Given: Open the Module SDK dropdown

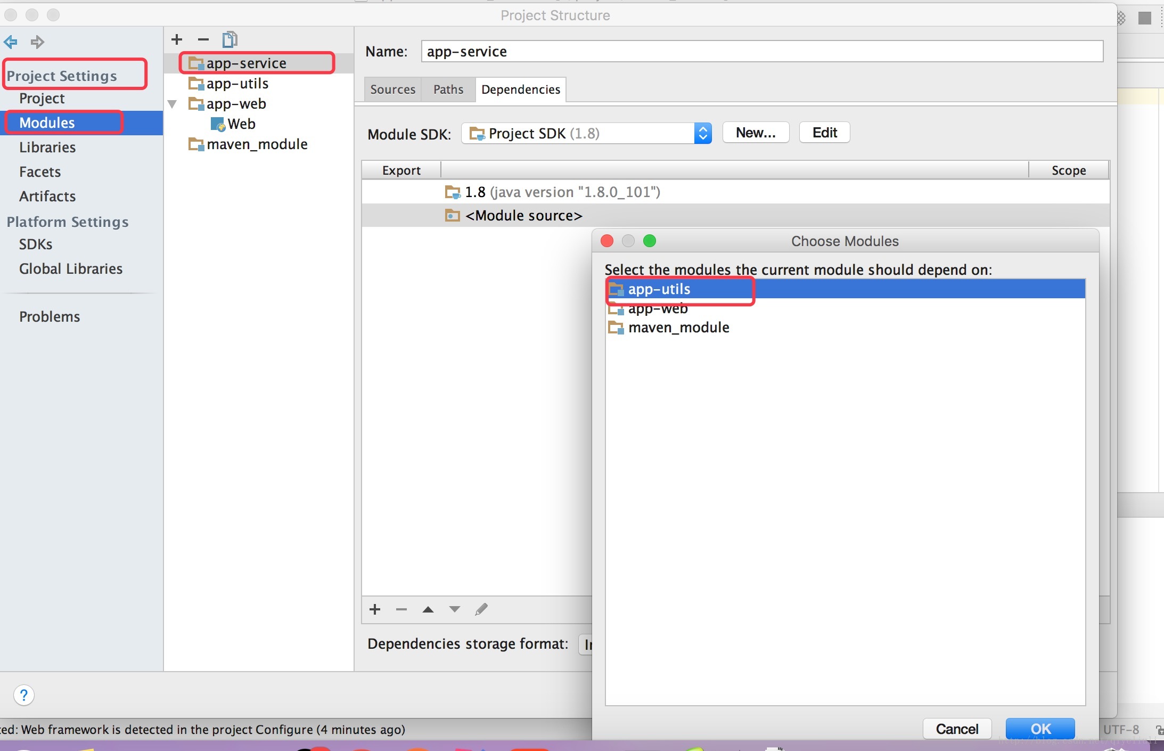Looking at the screenshot, I should click(586, 133).
